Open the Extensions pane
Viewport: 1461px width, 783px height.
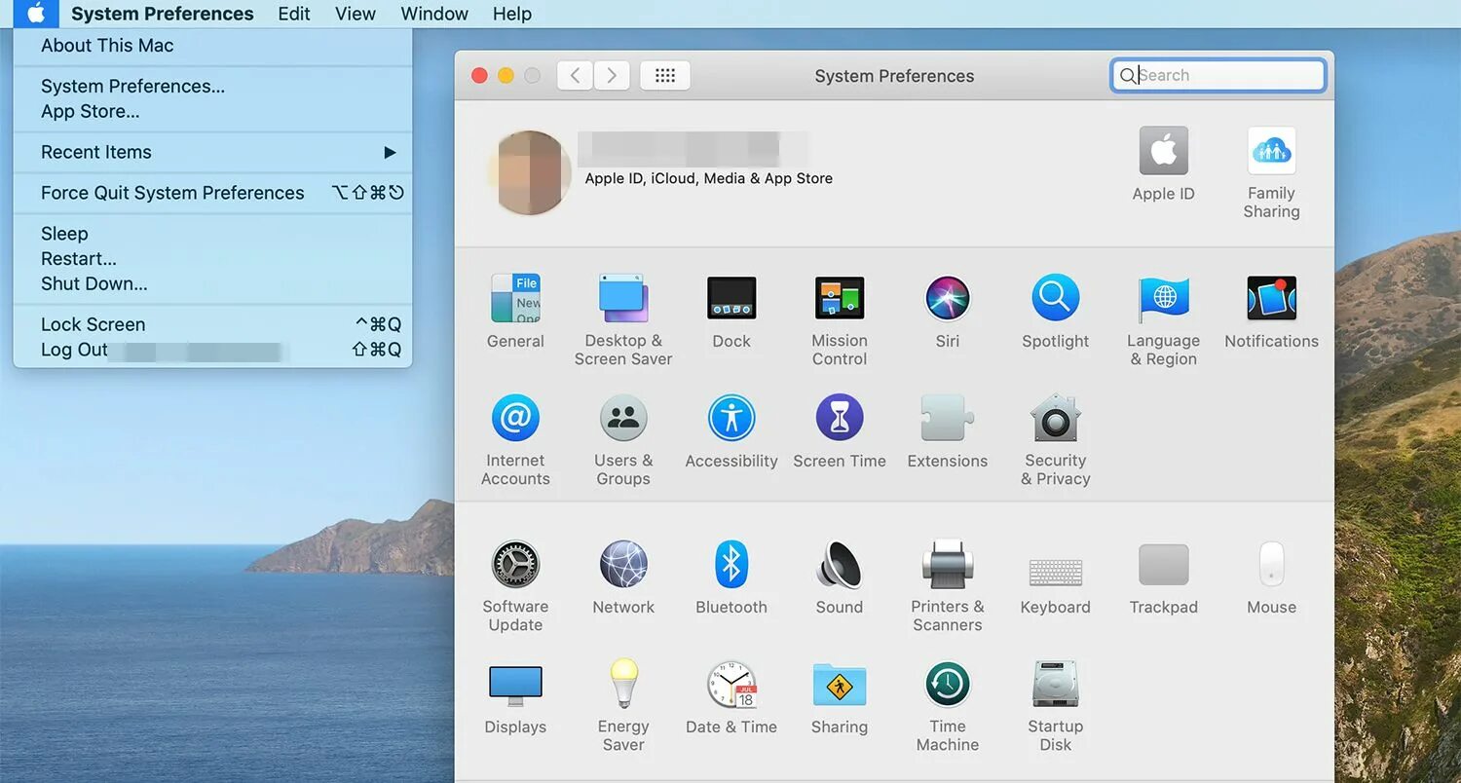pos(948,431)
